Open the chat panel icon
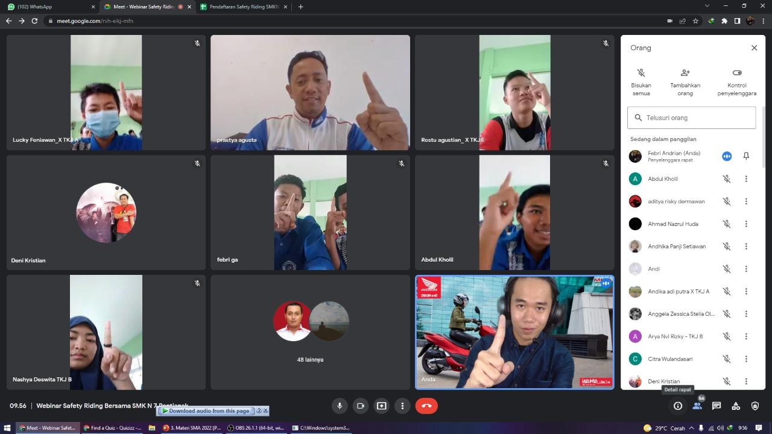The width and height of the screenshot is (772, 434). coord(717,406)
